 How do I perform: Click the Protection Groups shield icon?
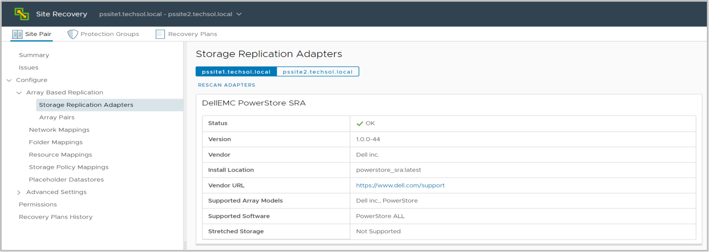pos(73,34)
